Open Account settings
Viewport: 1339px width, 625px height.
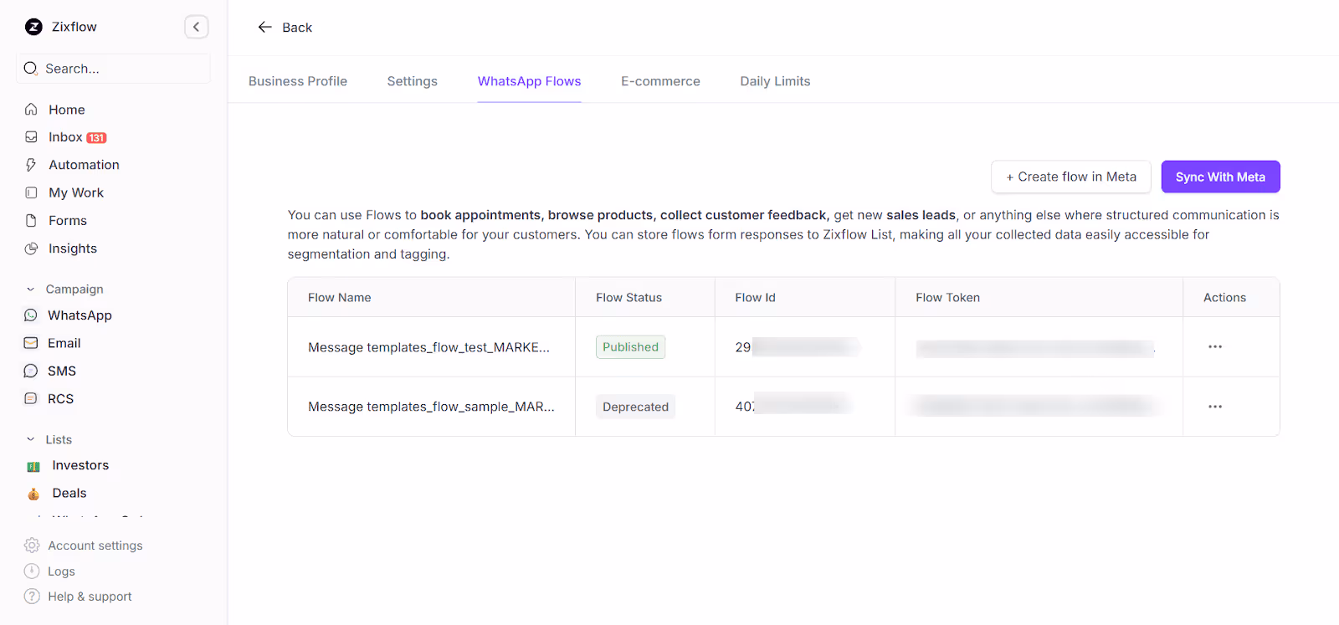(x=95, y=546)
